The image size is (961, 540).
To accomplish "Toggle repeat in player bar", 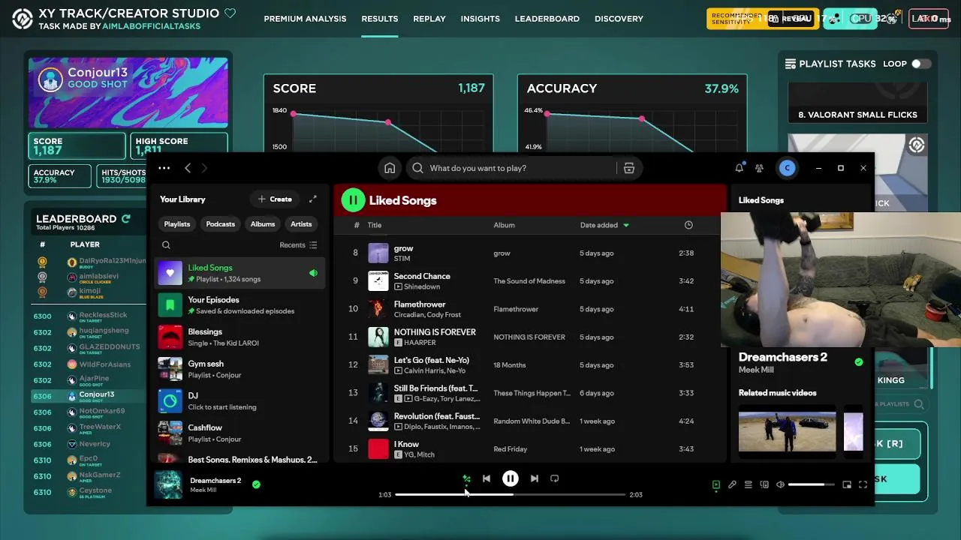I will tap(555, 478).
